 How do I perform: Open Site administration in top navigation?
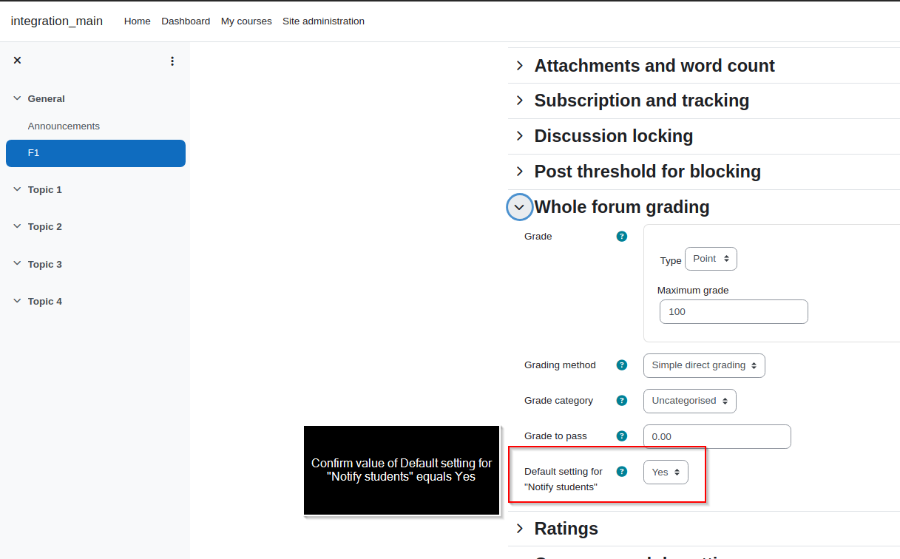(x=323, y=21)
